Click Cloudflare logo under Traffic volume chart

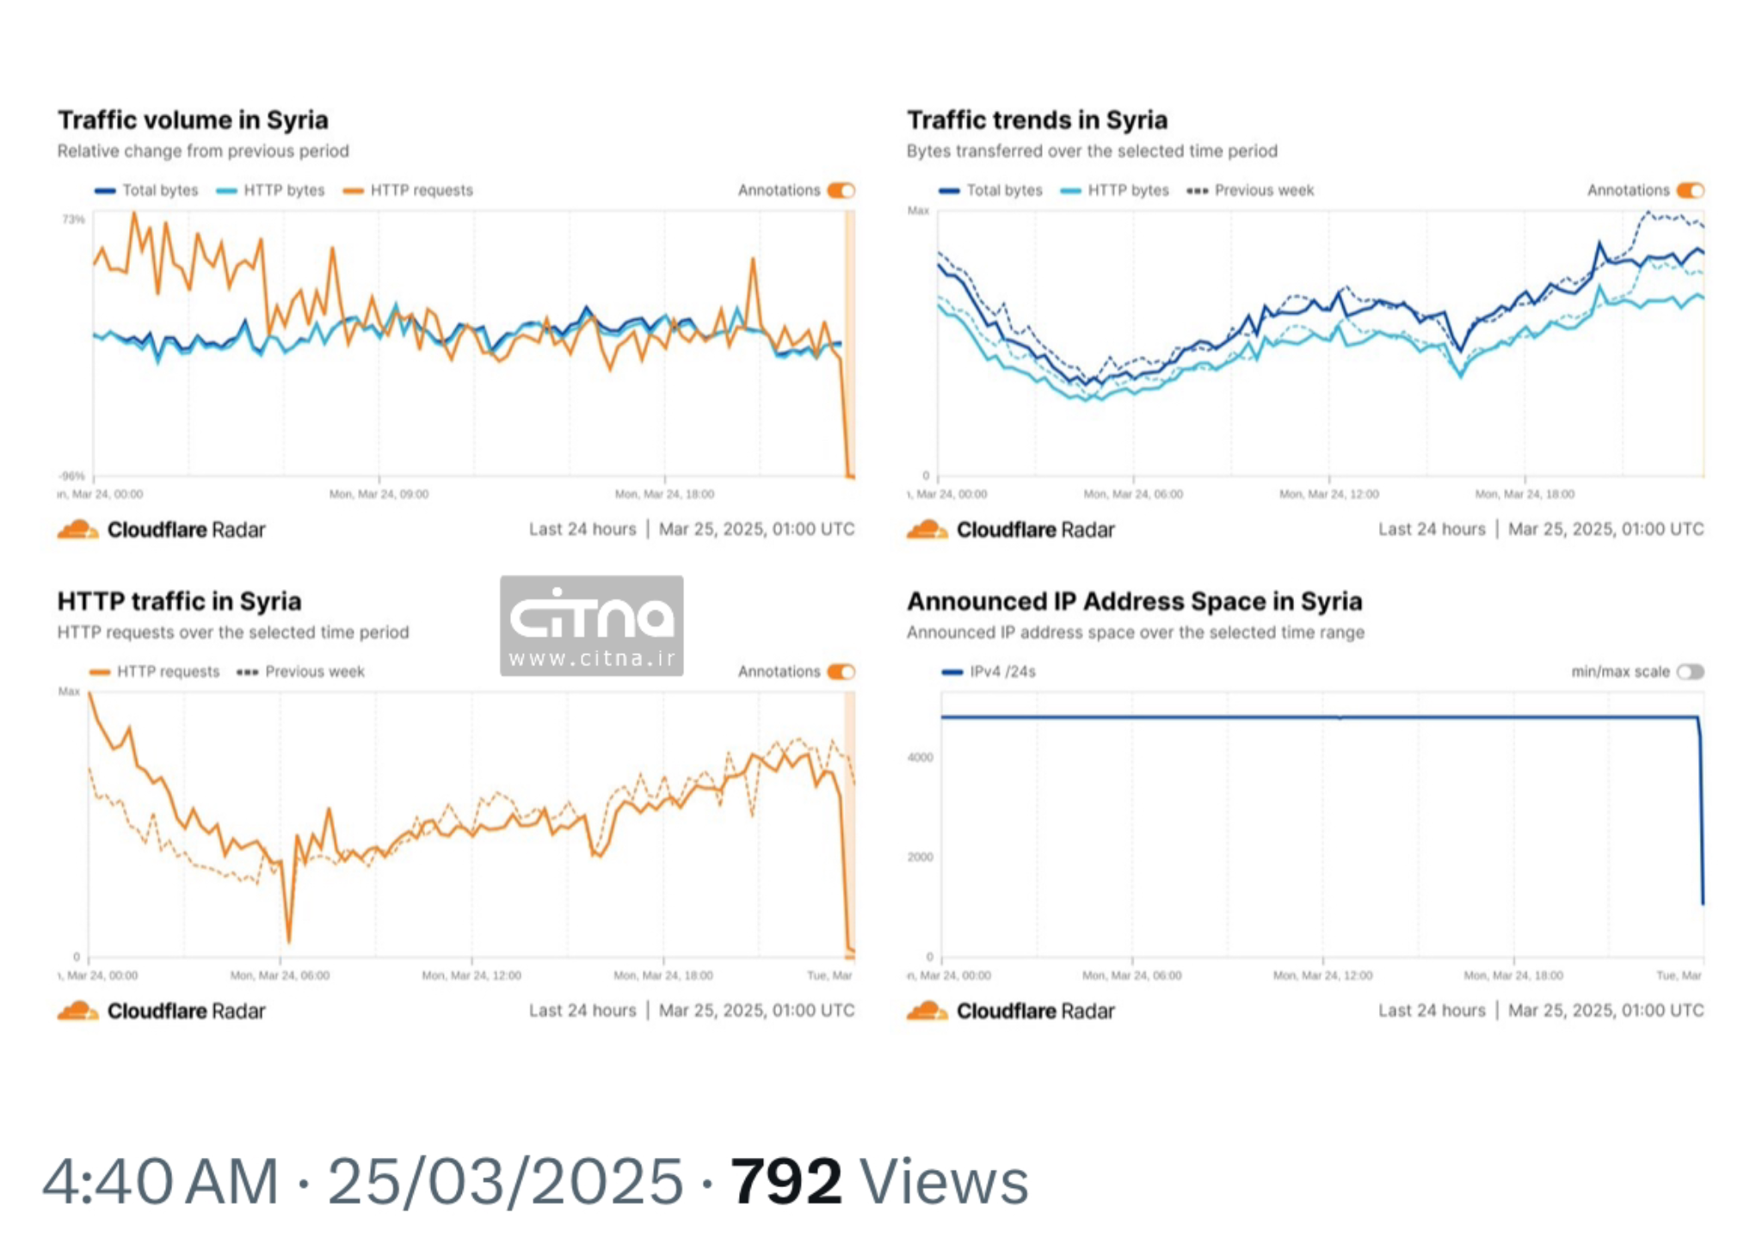(77, 529)
